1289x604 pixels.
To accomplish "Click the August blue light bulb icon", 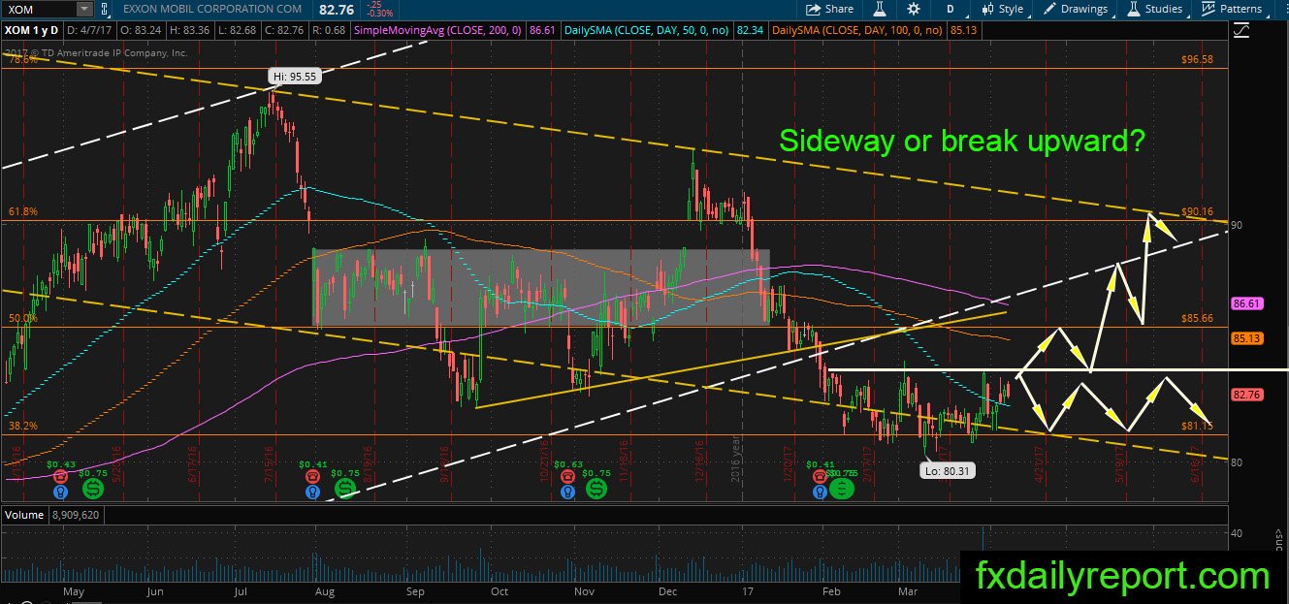I will [x=312, y=492].
